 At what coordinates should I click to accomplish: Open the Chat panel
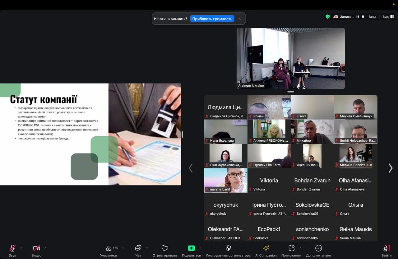138,248
